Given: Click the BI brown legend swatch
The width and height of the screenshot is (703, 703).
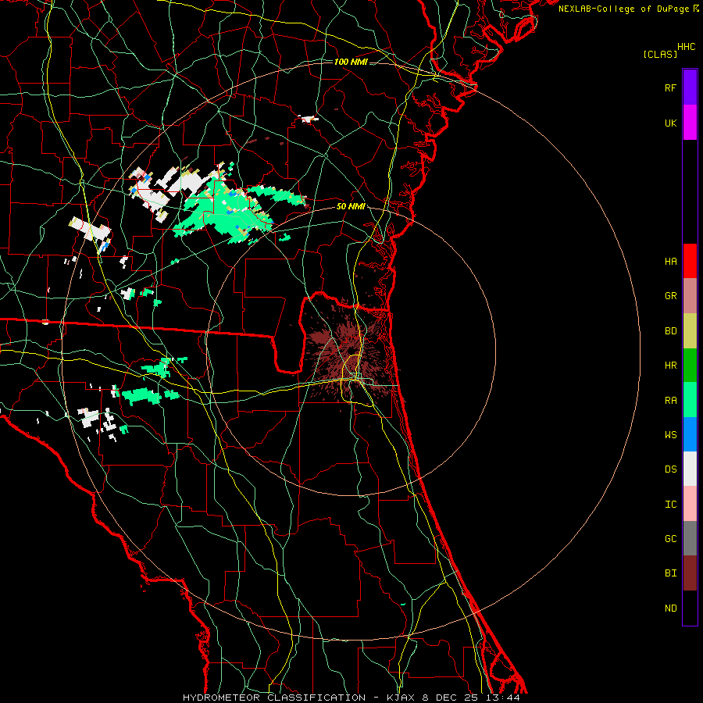Looking at the screenshot, I should pyautogui.click(x=690, y=573).
